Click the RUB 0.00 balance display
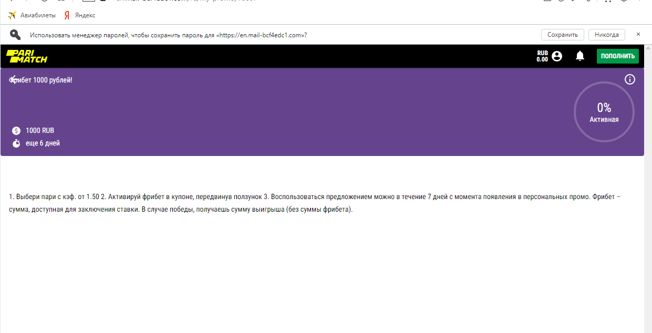652x333 pixels. pos(542,56)
